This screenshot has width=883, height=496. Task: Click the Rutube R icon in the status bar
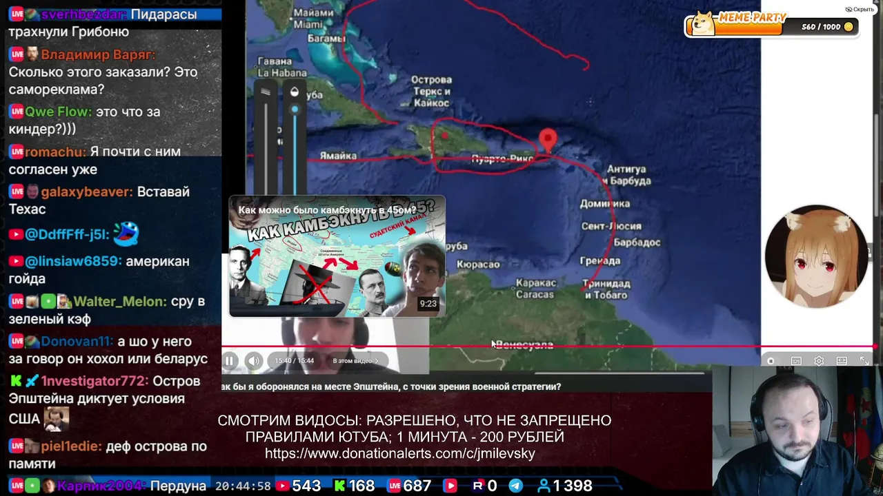tap(477, 486)
